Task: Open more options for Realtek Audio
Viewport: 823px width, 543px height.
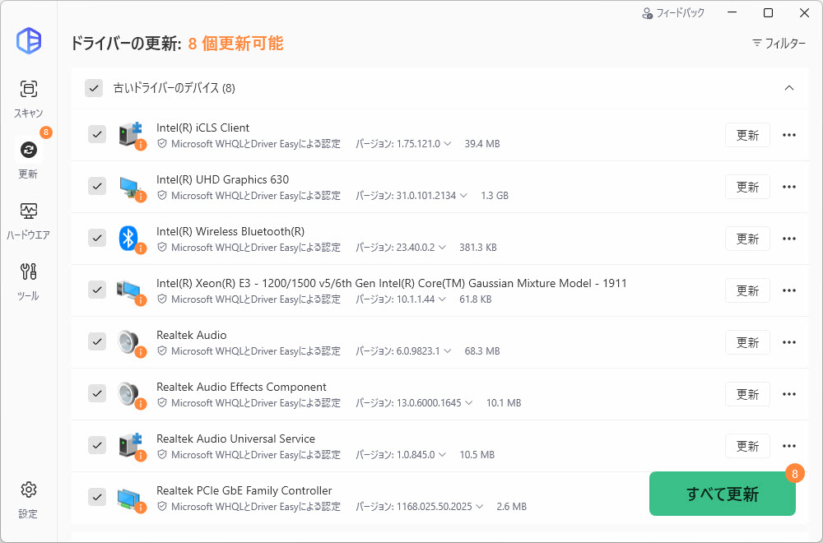Action: (789, 342)
